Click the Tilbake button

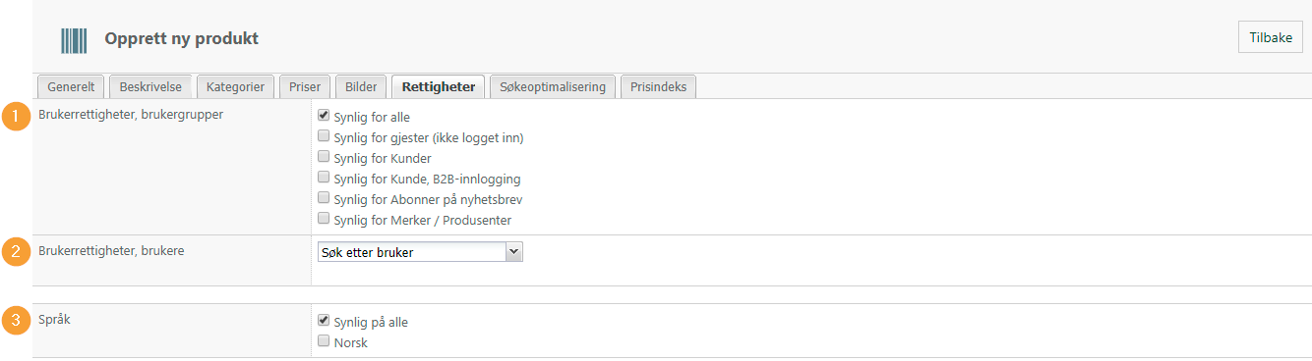coord(1270,37)
